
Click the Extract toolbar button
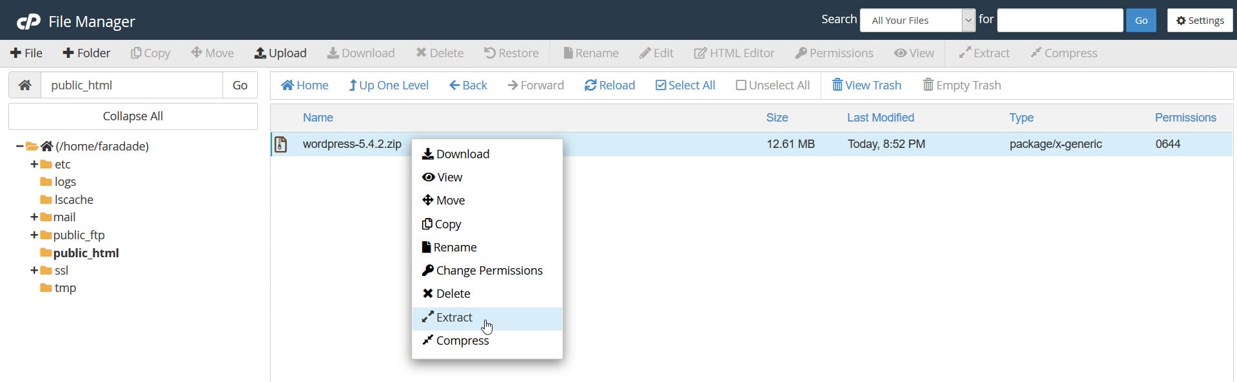(x=984, y=53)
